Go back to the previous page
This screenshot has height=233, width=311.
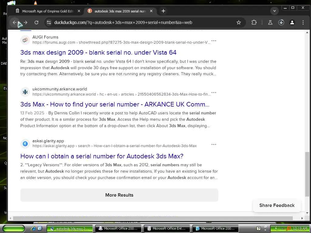[x=15, y=22]
